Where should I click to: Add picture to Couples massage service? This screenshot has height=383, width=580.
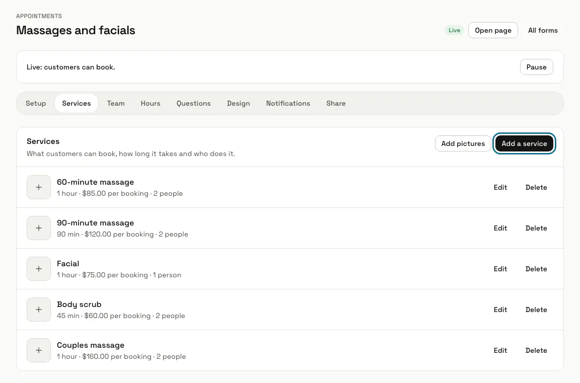(38, 350)
